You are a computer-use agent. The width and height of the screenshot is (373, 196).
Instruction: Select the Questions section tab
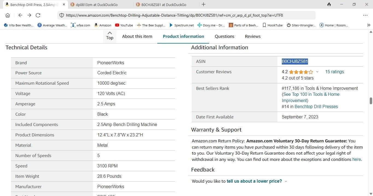click(x=224, y=36)
